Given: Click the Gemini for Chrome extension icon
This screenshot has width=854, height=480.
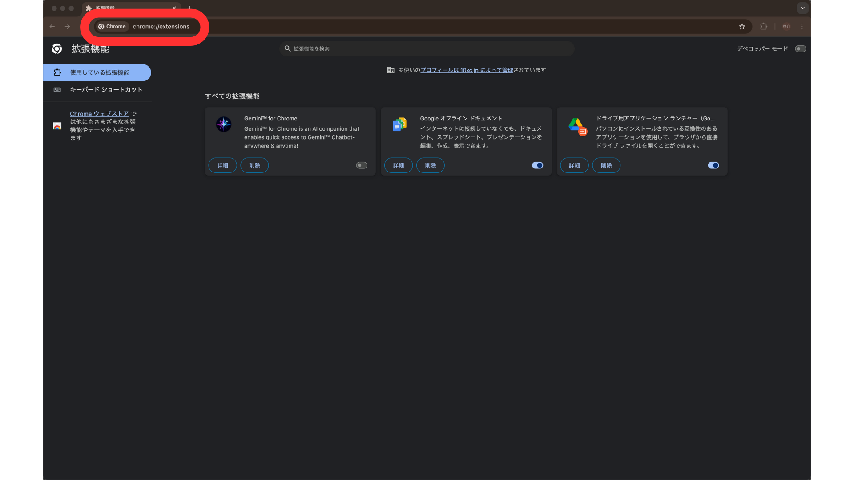Looking at the screenshot, I should pos(224,124).
